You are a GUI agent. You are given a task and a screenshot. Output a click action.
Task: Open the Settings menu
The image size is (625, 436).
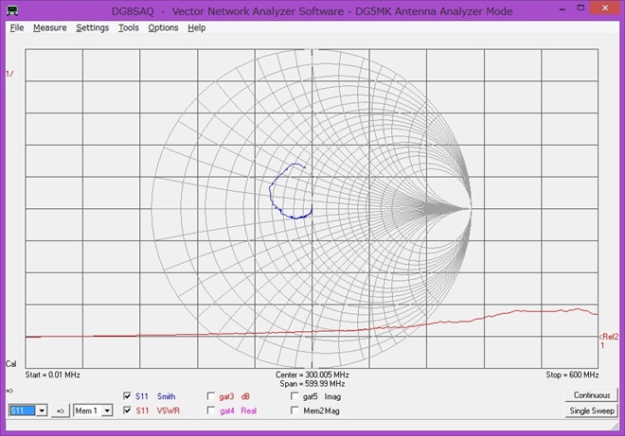pos(93,27)
